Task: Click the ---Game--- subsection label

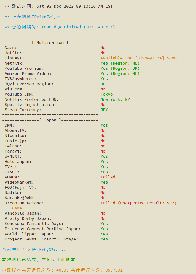Action: coord(17,208)
